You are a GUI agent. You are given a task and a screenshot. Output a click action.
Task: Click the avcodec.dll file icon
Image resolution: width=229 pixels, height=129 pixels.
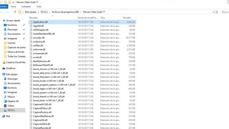click(x=31, y=38)
